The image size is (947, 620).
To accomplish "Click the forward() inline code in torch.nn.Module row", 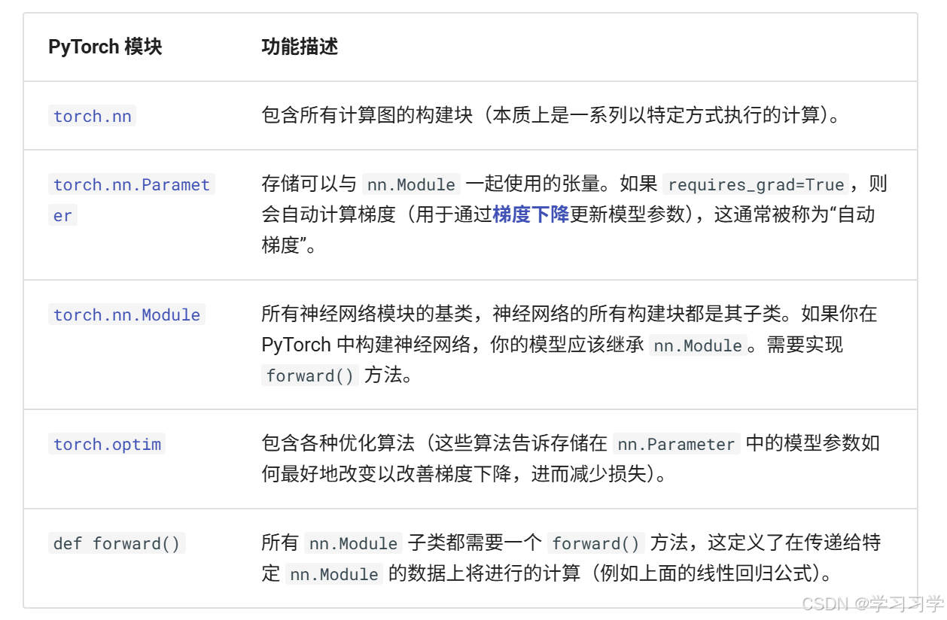I will click(309, 375).
